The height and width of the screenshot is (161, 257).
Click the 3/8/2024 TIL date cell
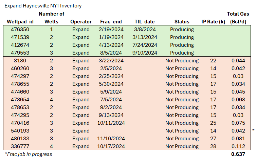tap(146, 29)
